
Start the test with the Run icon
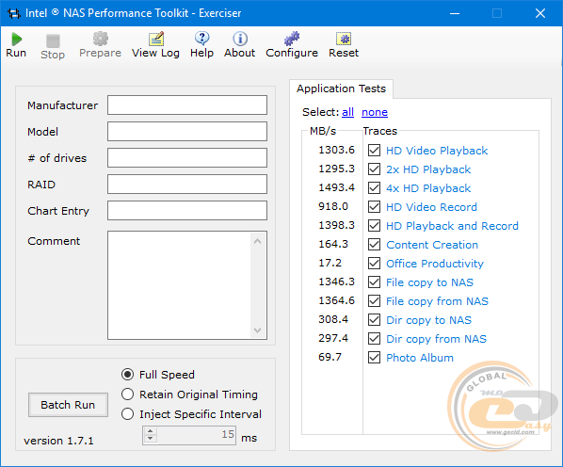point(16,40)
